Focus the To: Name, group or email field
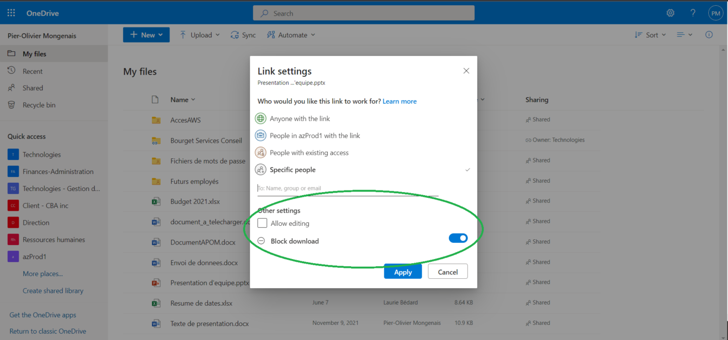728x340 pixels. click(348, 188)
